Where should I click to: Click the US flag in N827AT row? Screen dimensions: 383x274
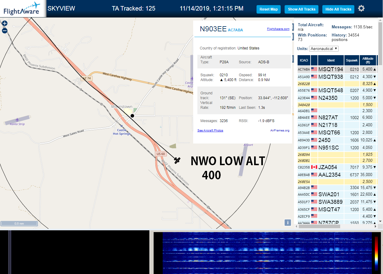tap(314, 118)
